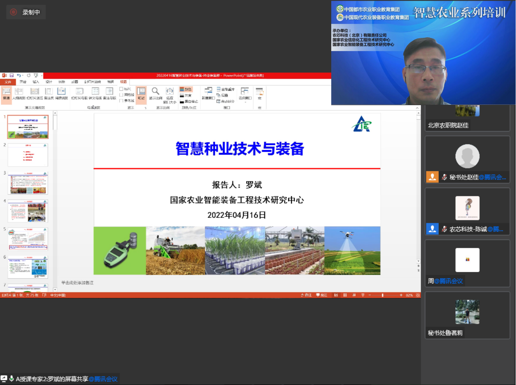Click New Window (新建窗口) in ribbon
516x385 pixels.
click(208, 93)
